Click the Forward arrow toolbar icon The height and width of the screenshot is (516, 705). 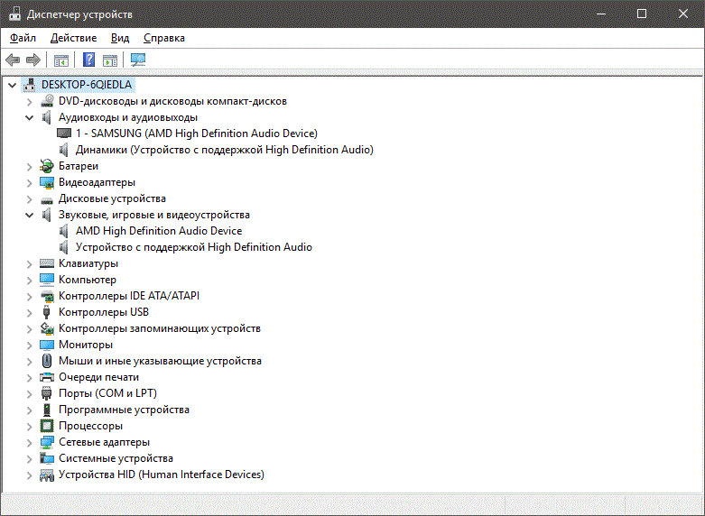point(33,60)
